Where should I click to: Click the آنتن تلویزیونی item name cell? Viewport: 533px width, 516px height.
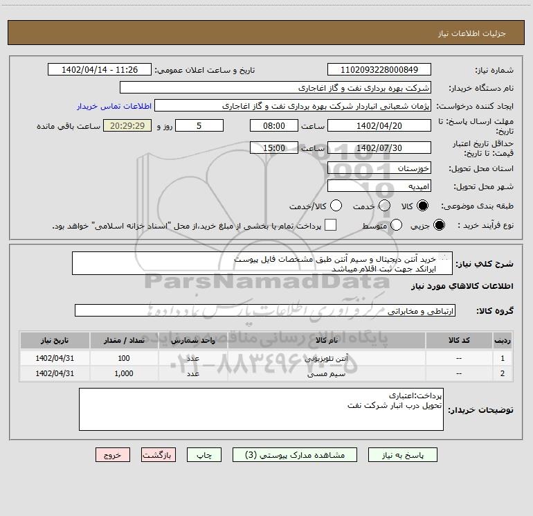[x=326, y=358]
